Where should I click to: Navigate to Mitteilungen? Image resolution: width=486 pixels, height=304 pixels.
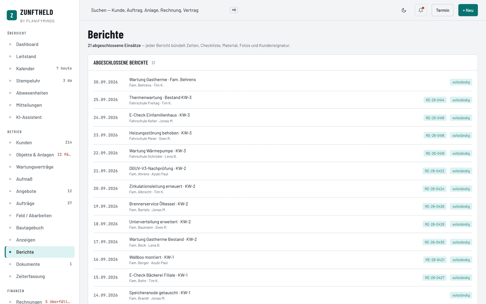click(x=40, y=105)
